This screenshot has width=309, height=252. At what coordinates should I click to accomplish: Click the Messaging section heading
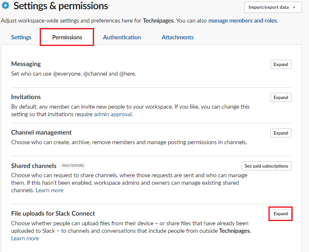click(26, 64)
